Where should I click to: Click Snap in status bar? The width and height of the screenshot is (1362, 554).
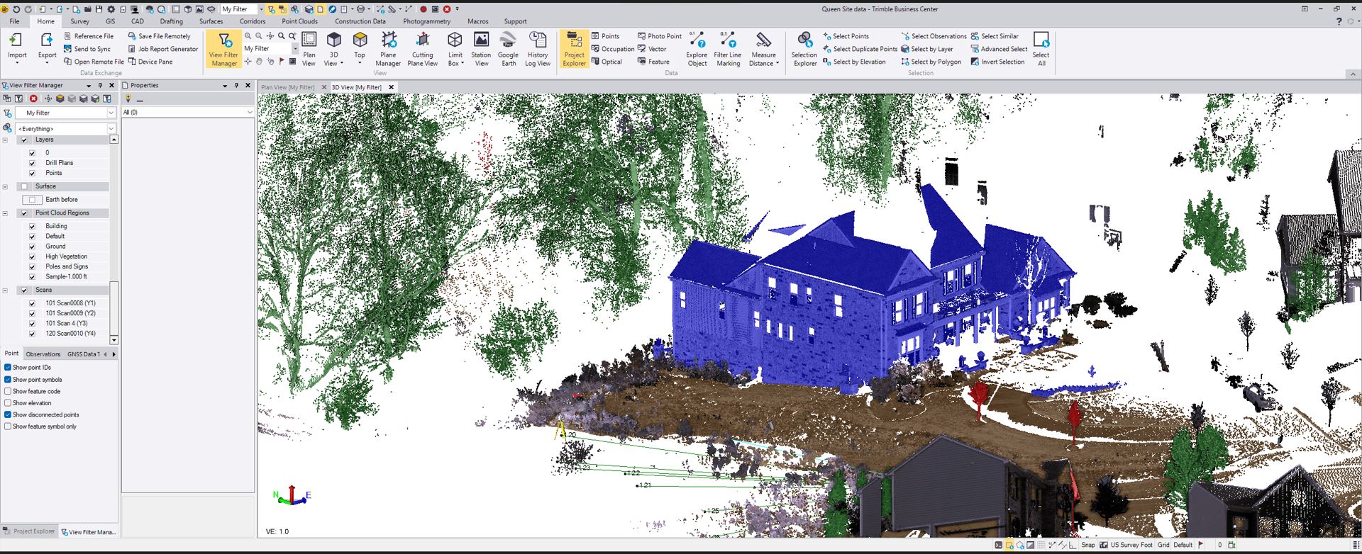coord(1087,545)
